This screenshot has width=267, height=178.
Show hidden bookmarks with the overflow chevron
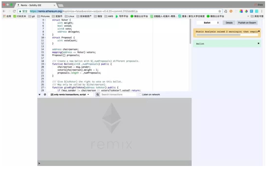248,16
